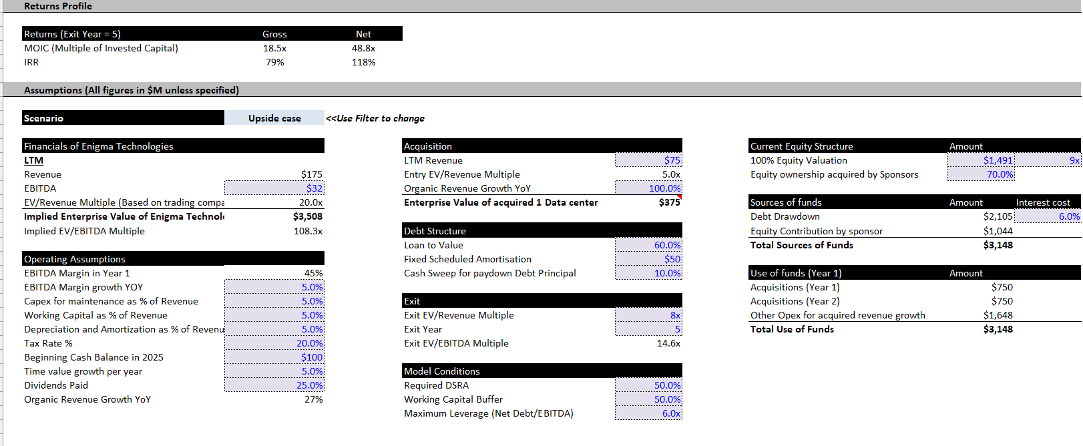The width and height of the screenshot is (1083, 446).
Task: Click the Exit EV/Revenue Multiple 8x cell
Action: coord(648,315)
